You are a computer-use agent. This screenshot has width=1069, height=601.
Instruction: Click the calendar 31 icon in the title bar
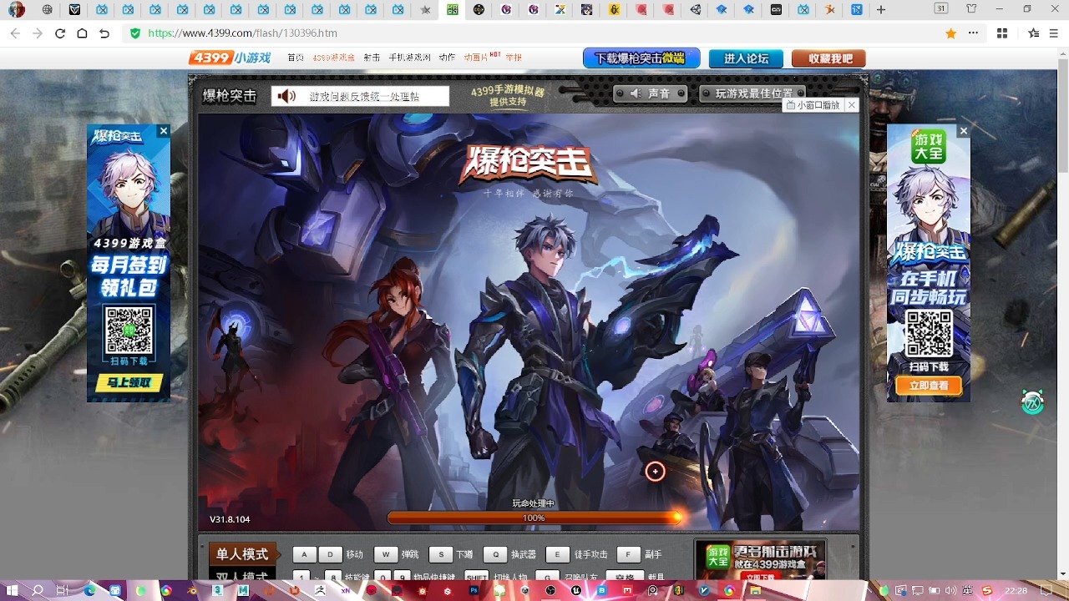click(x=941, y=9)
